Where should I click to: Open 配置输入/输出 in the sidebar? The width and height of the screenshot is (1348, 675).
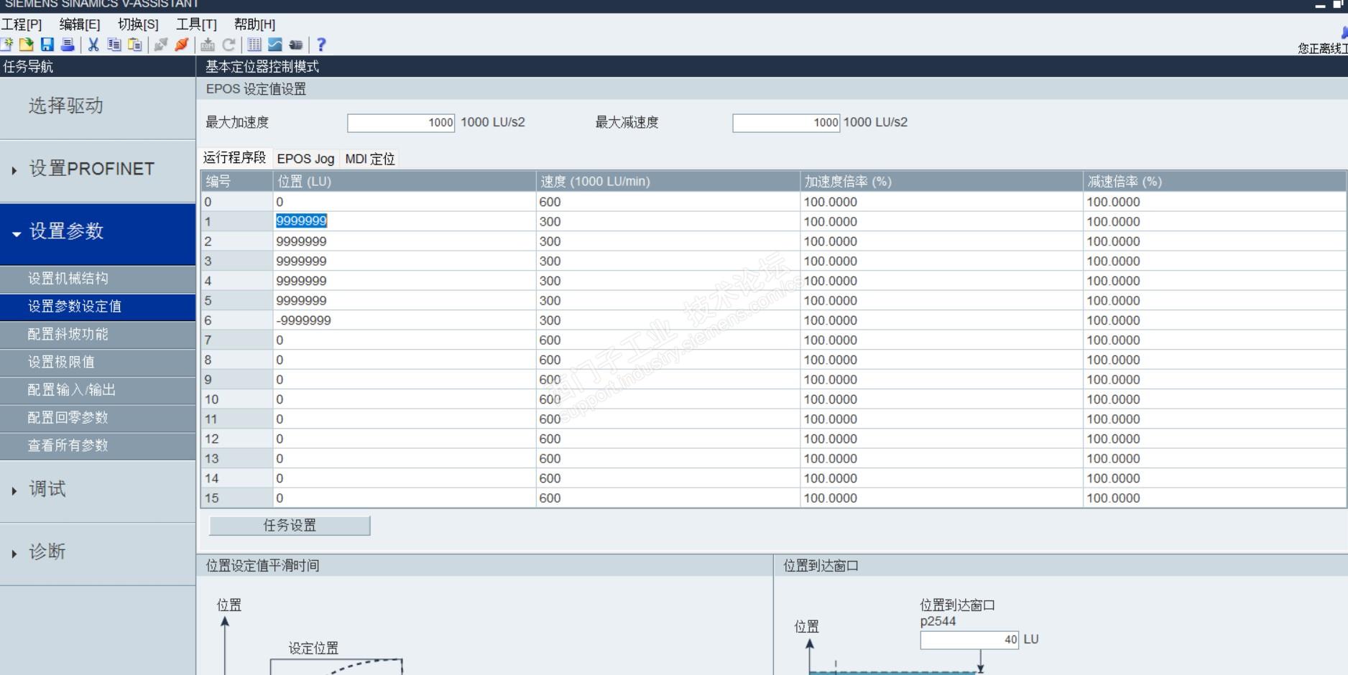tap(98, 390)
